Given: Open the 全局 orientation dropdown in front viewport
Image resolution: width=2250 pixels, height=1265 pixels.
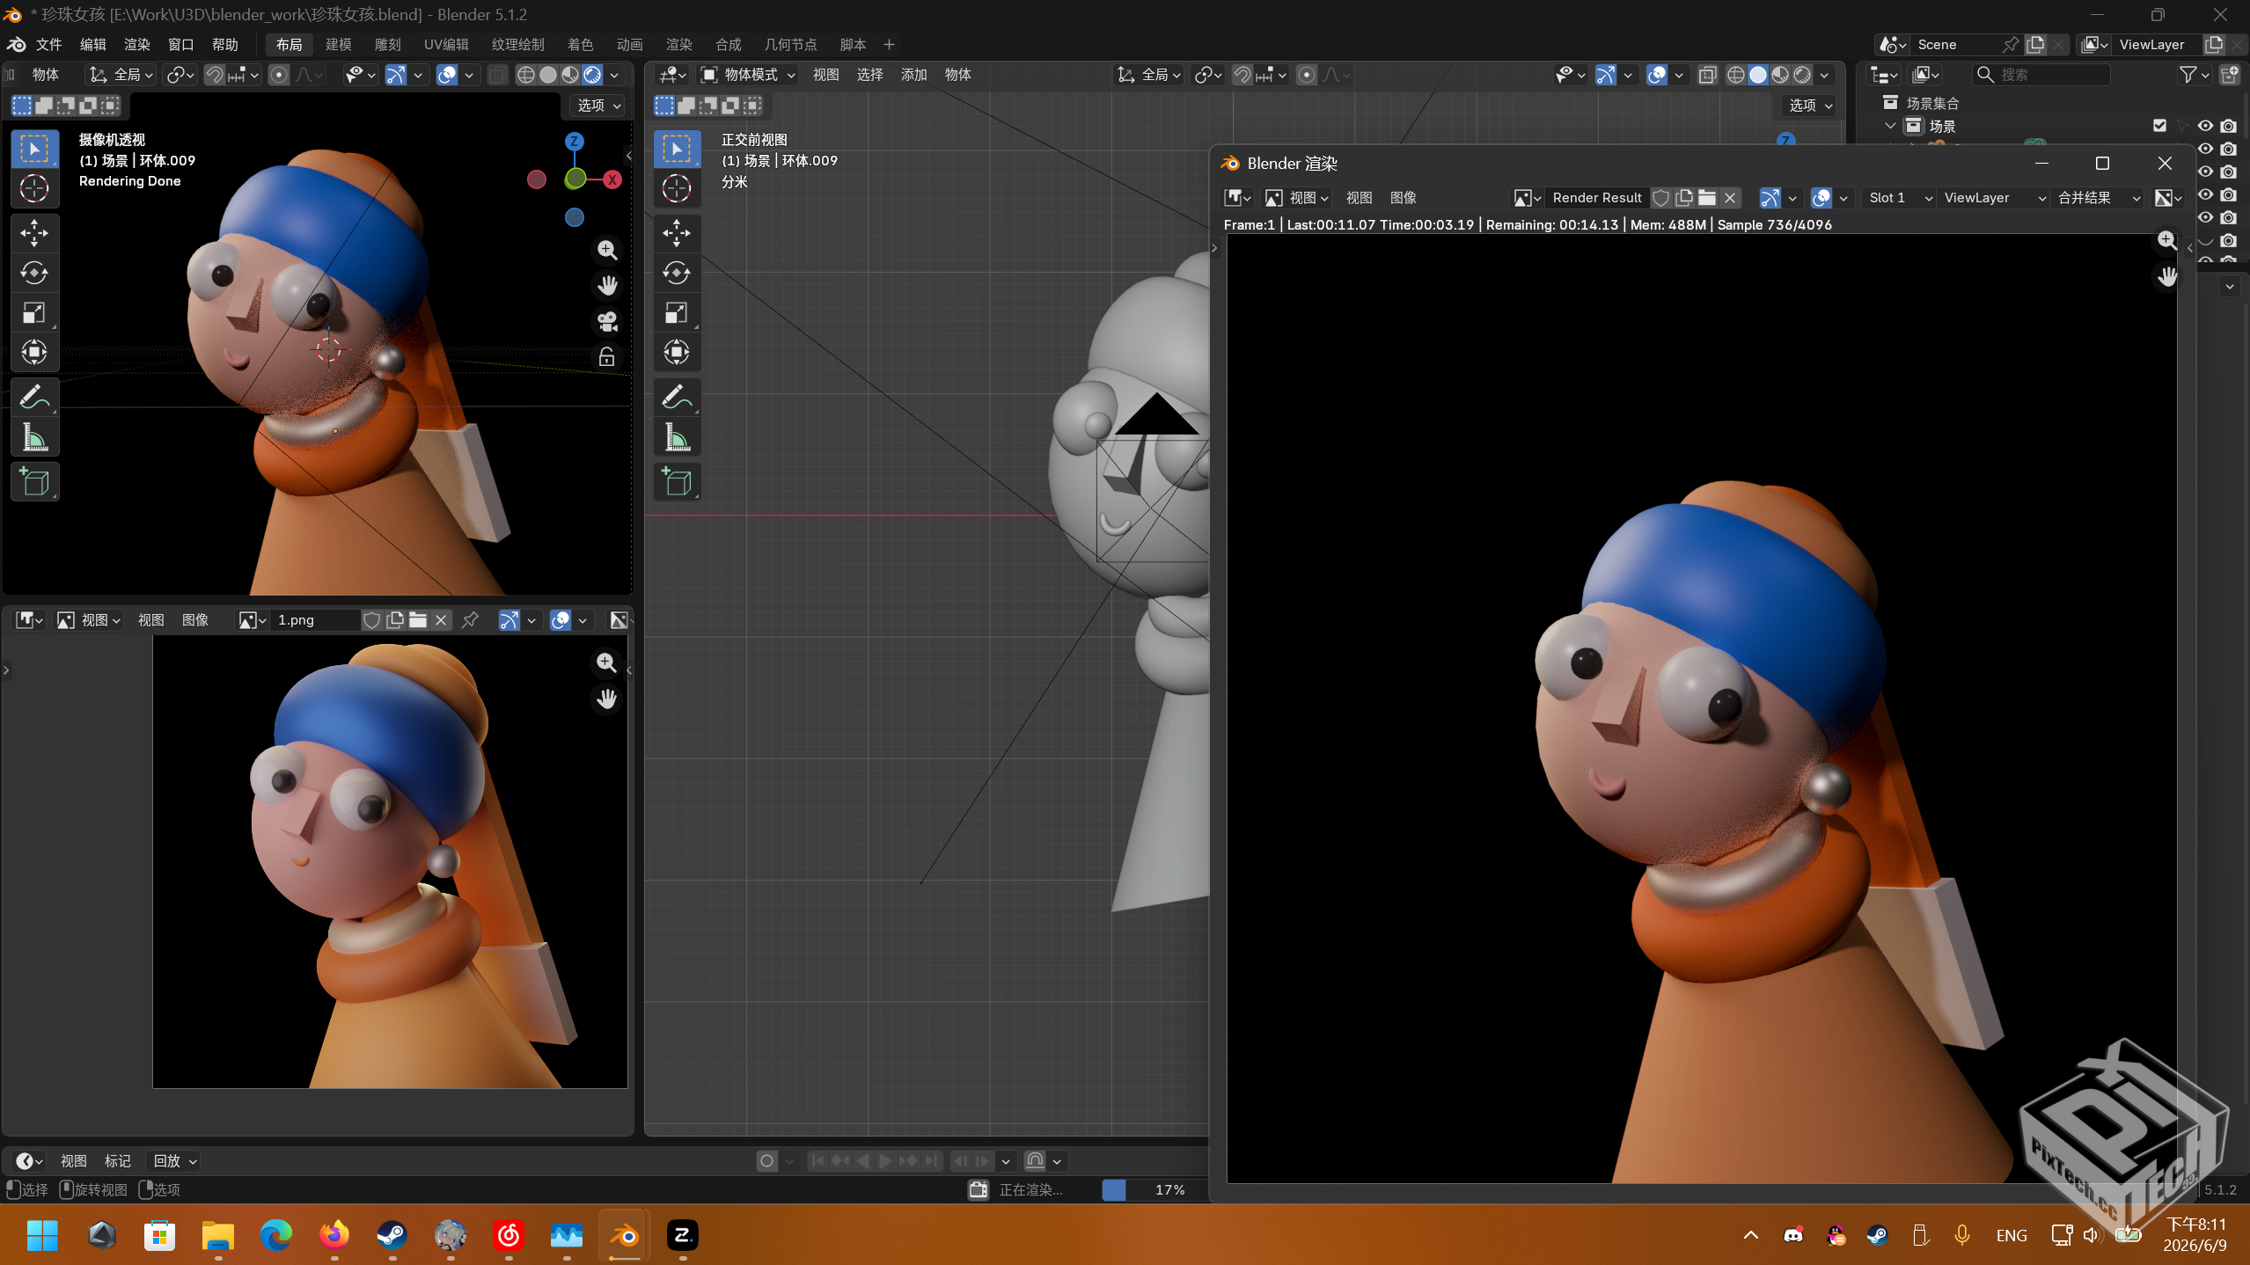Looking at the screenshot, I should point(1148,75).
